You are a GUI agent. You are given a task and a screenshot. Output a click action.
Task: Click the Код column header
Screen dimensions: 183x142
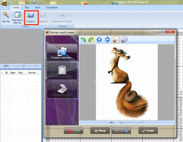[x=20, y=73]
